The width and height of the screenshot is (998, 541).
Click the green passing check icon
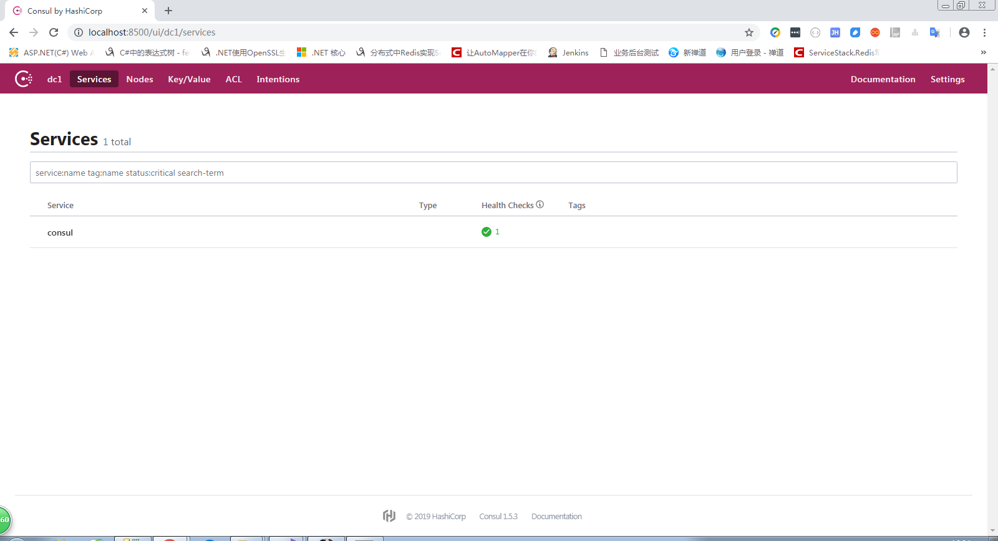[x=487, y=232]
